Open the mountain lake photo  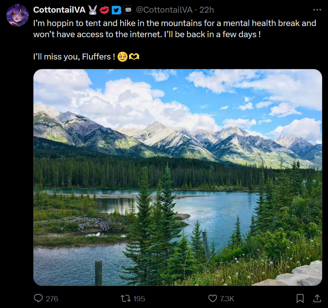tap(177, 177)
